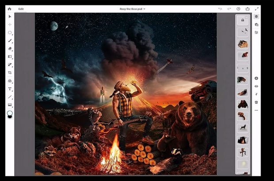Select the Move tool arrow
Image resolution: width=274 pixels, height=181 pixels.
10,17
